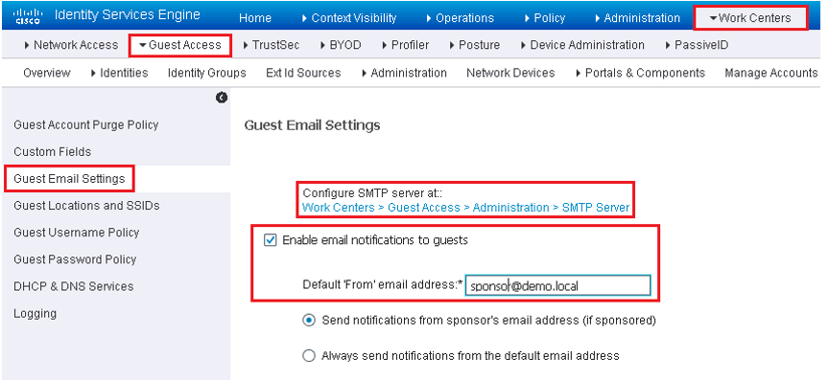
Task: Click the Default From email address field
Action: point(557,285)
